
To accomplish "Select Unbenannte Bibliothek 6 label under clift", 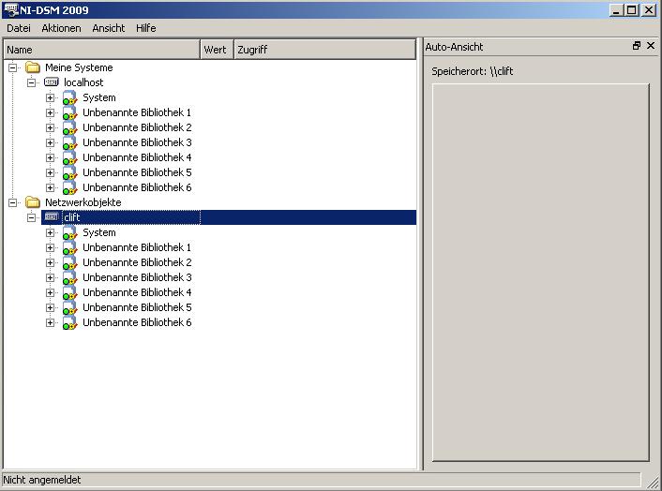I will (137, 322).
